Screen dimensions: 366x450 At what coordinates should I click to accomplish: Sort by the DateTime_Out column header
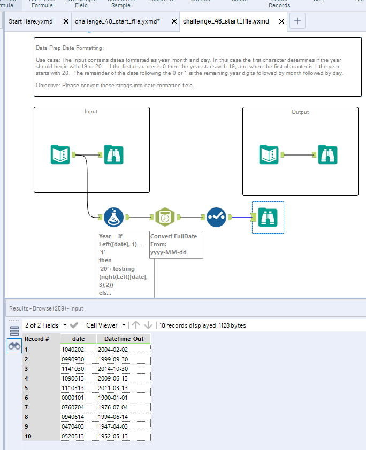[124, 339]
